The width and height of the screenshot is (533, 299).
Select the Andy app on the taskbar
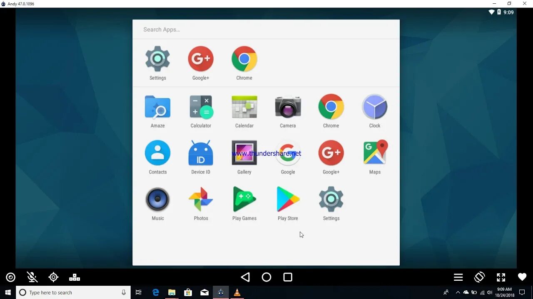click(221, 292)
